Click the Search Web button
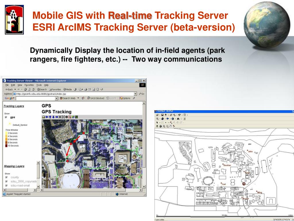294x221 pixels. pyautogui.click(x=67, y=98)
